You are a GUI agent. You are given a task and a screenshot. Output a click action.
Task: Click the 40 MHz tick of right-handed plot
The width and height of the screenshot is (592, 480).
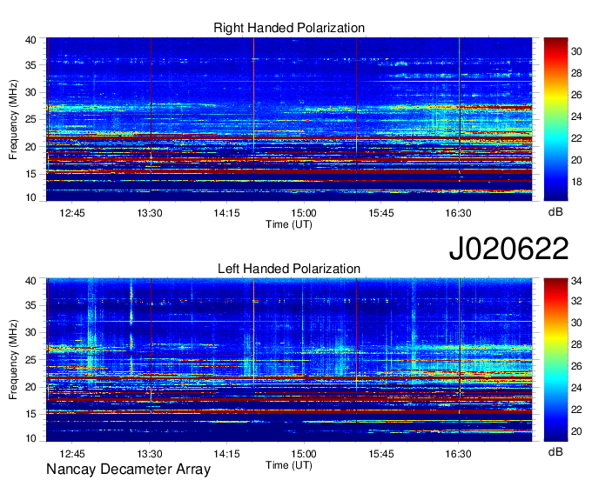[x=31, y=40]
